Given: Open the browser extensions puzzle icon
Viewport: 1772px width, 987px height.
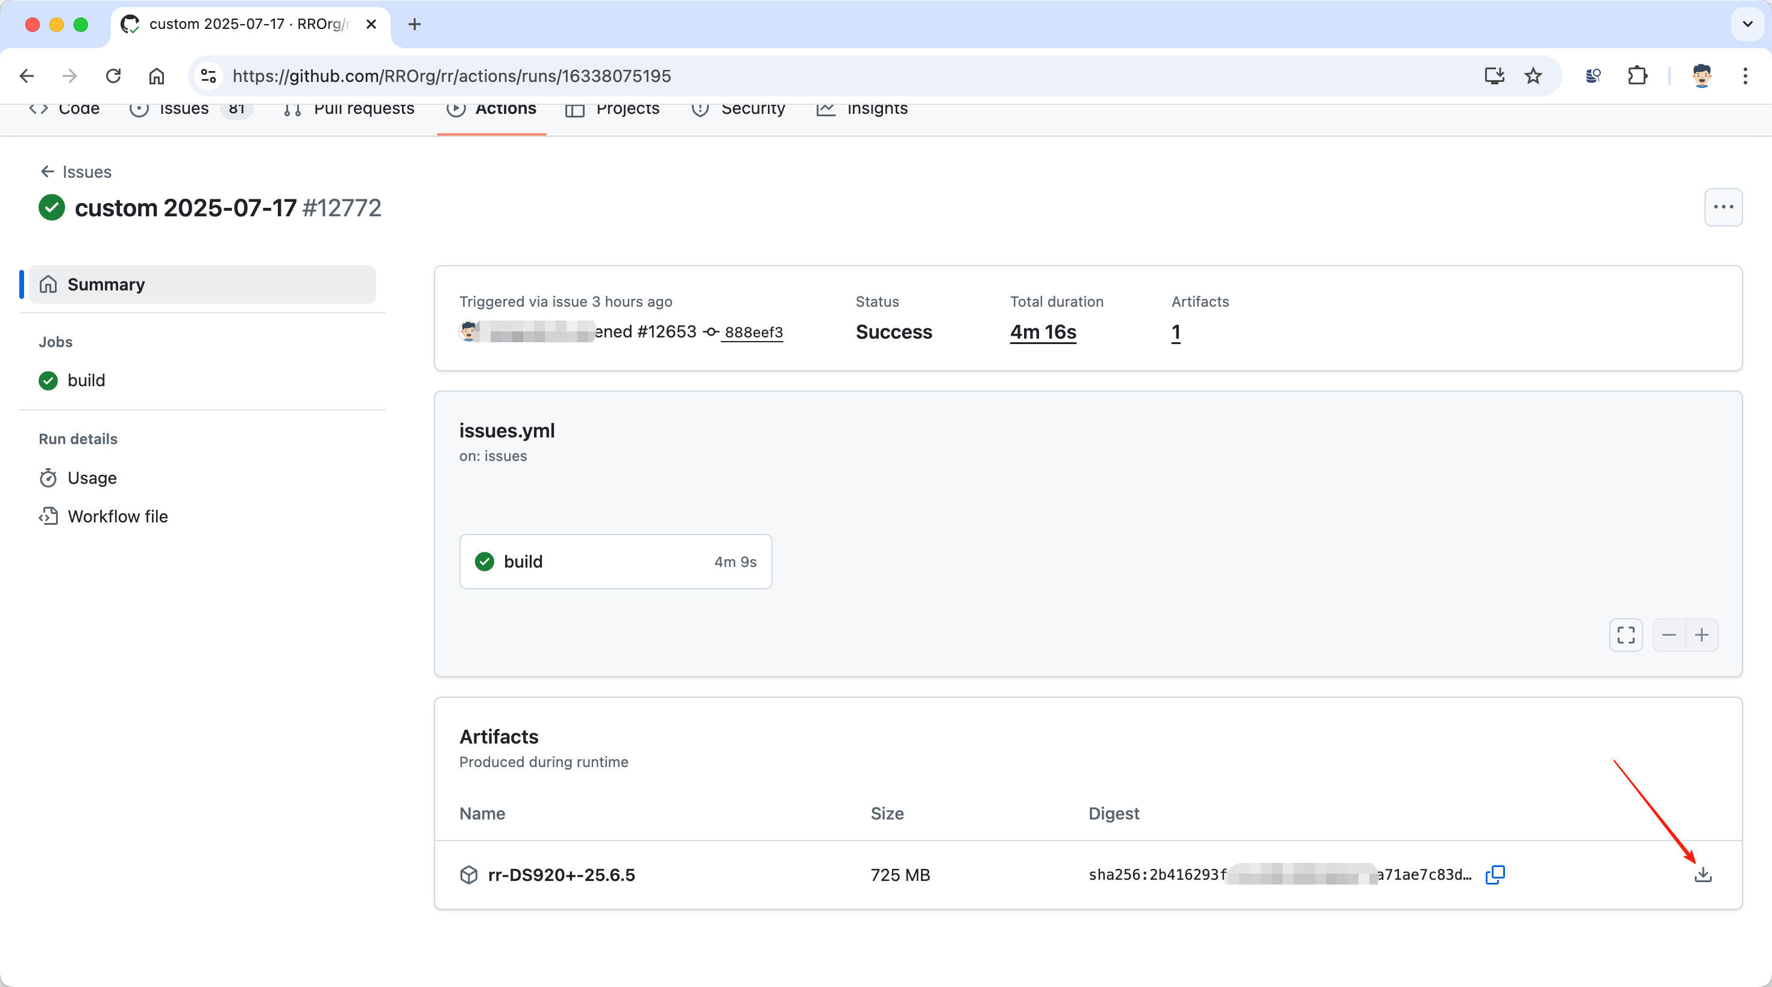Looking at the screenshot, I should tap(1637, 76).
